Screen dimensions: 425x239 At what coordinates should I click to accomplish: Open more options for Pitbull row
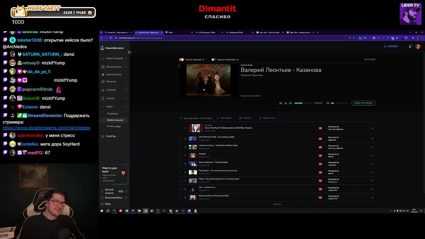click(373, 181)
